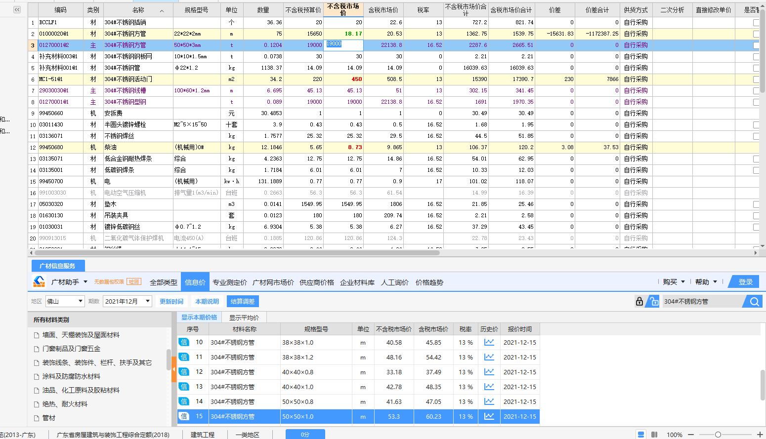766x439 pixels.
Task: Sort by 名称 column header arrow
Action: point(162,10)
